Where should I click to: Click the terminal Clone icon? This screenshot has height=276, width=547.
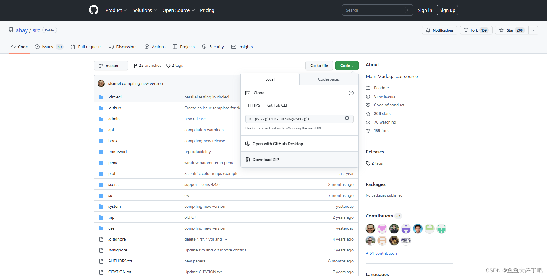[248, 93]
